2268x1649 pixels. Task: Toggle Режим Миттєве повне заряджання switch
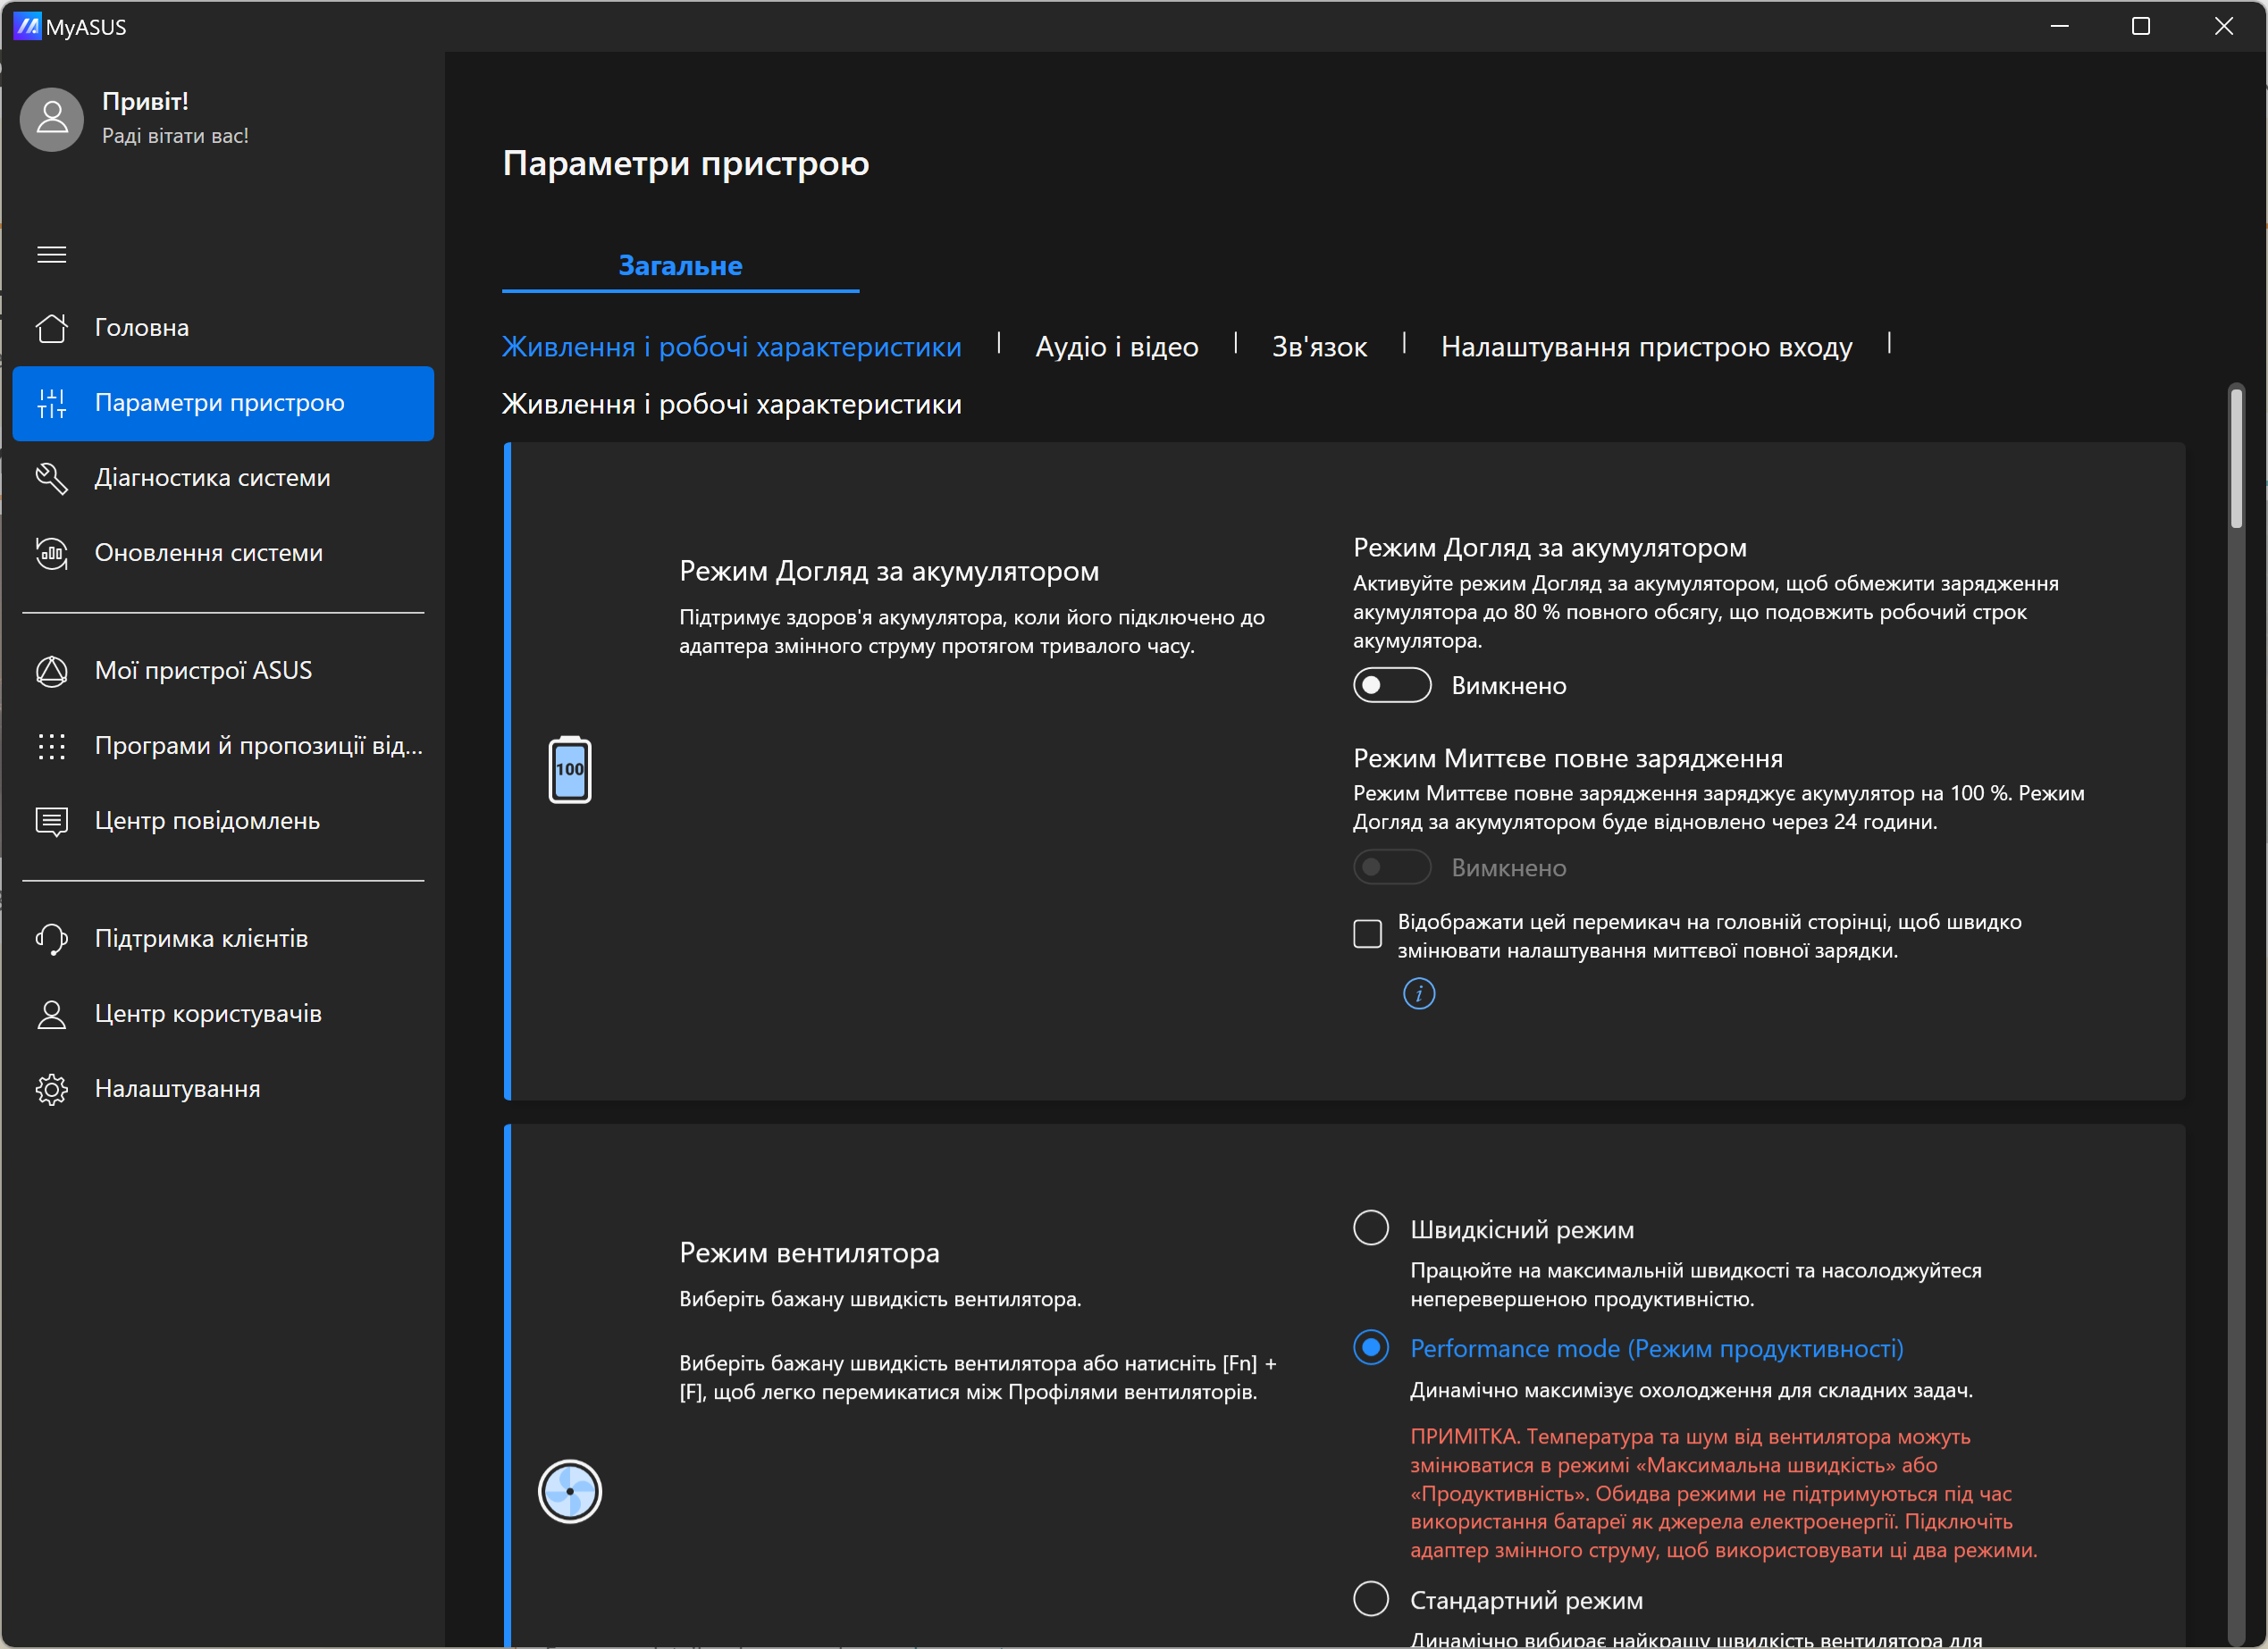pos(1392,867)
